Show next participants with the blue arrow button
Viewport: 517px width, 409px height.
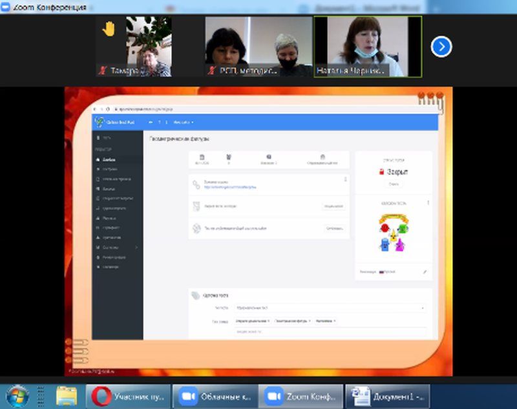[441, 46]
